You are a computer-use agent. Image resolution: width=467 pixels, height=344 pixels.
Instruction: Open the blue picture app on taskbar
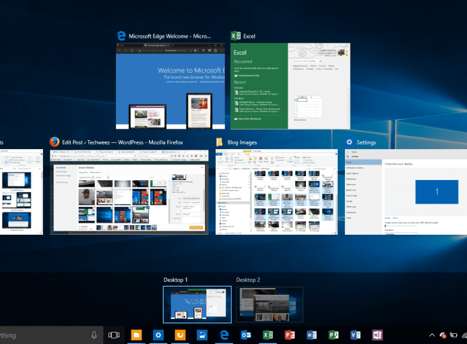coord(202,335)
